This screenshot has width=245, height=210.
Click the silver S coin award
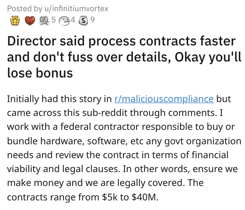point(83,21)
